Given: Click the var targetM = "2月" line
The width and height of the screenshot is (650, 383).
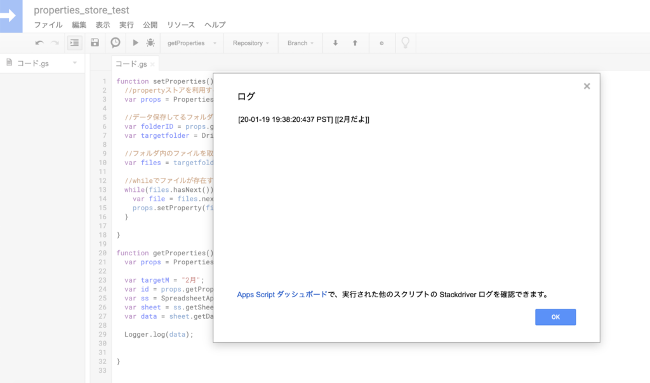Looking at the screenshot, I should (x=164, y=280).
